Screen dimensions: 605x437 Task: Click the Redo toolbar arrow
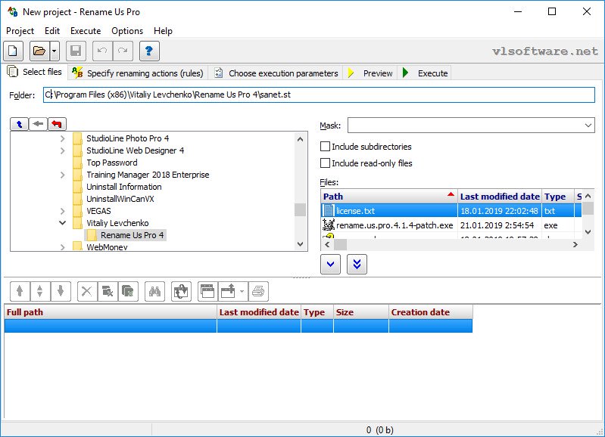point(123,51)
